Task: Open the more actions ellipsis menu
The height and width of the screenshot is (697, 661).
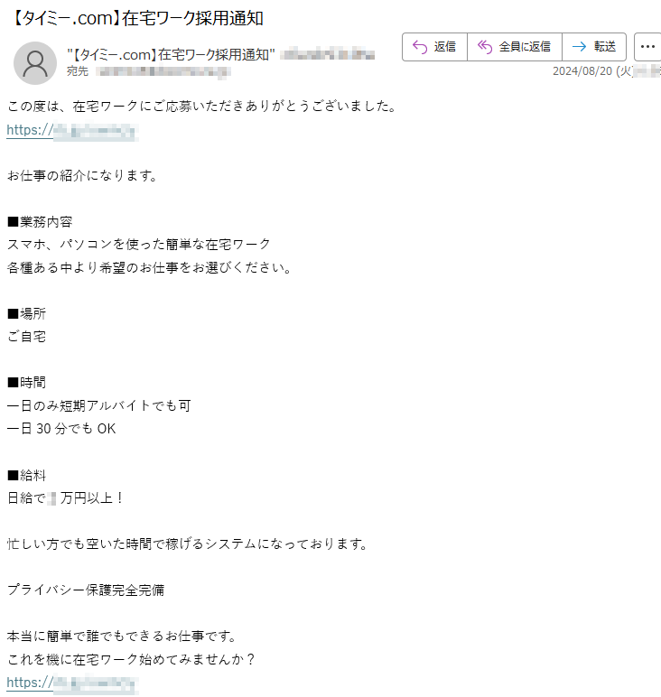Action: click(x=647, y=47)
